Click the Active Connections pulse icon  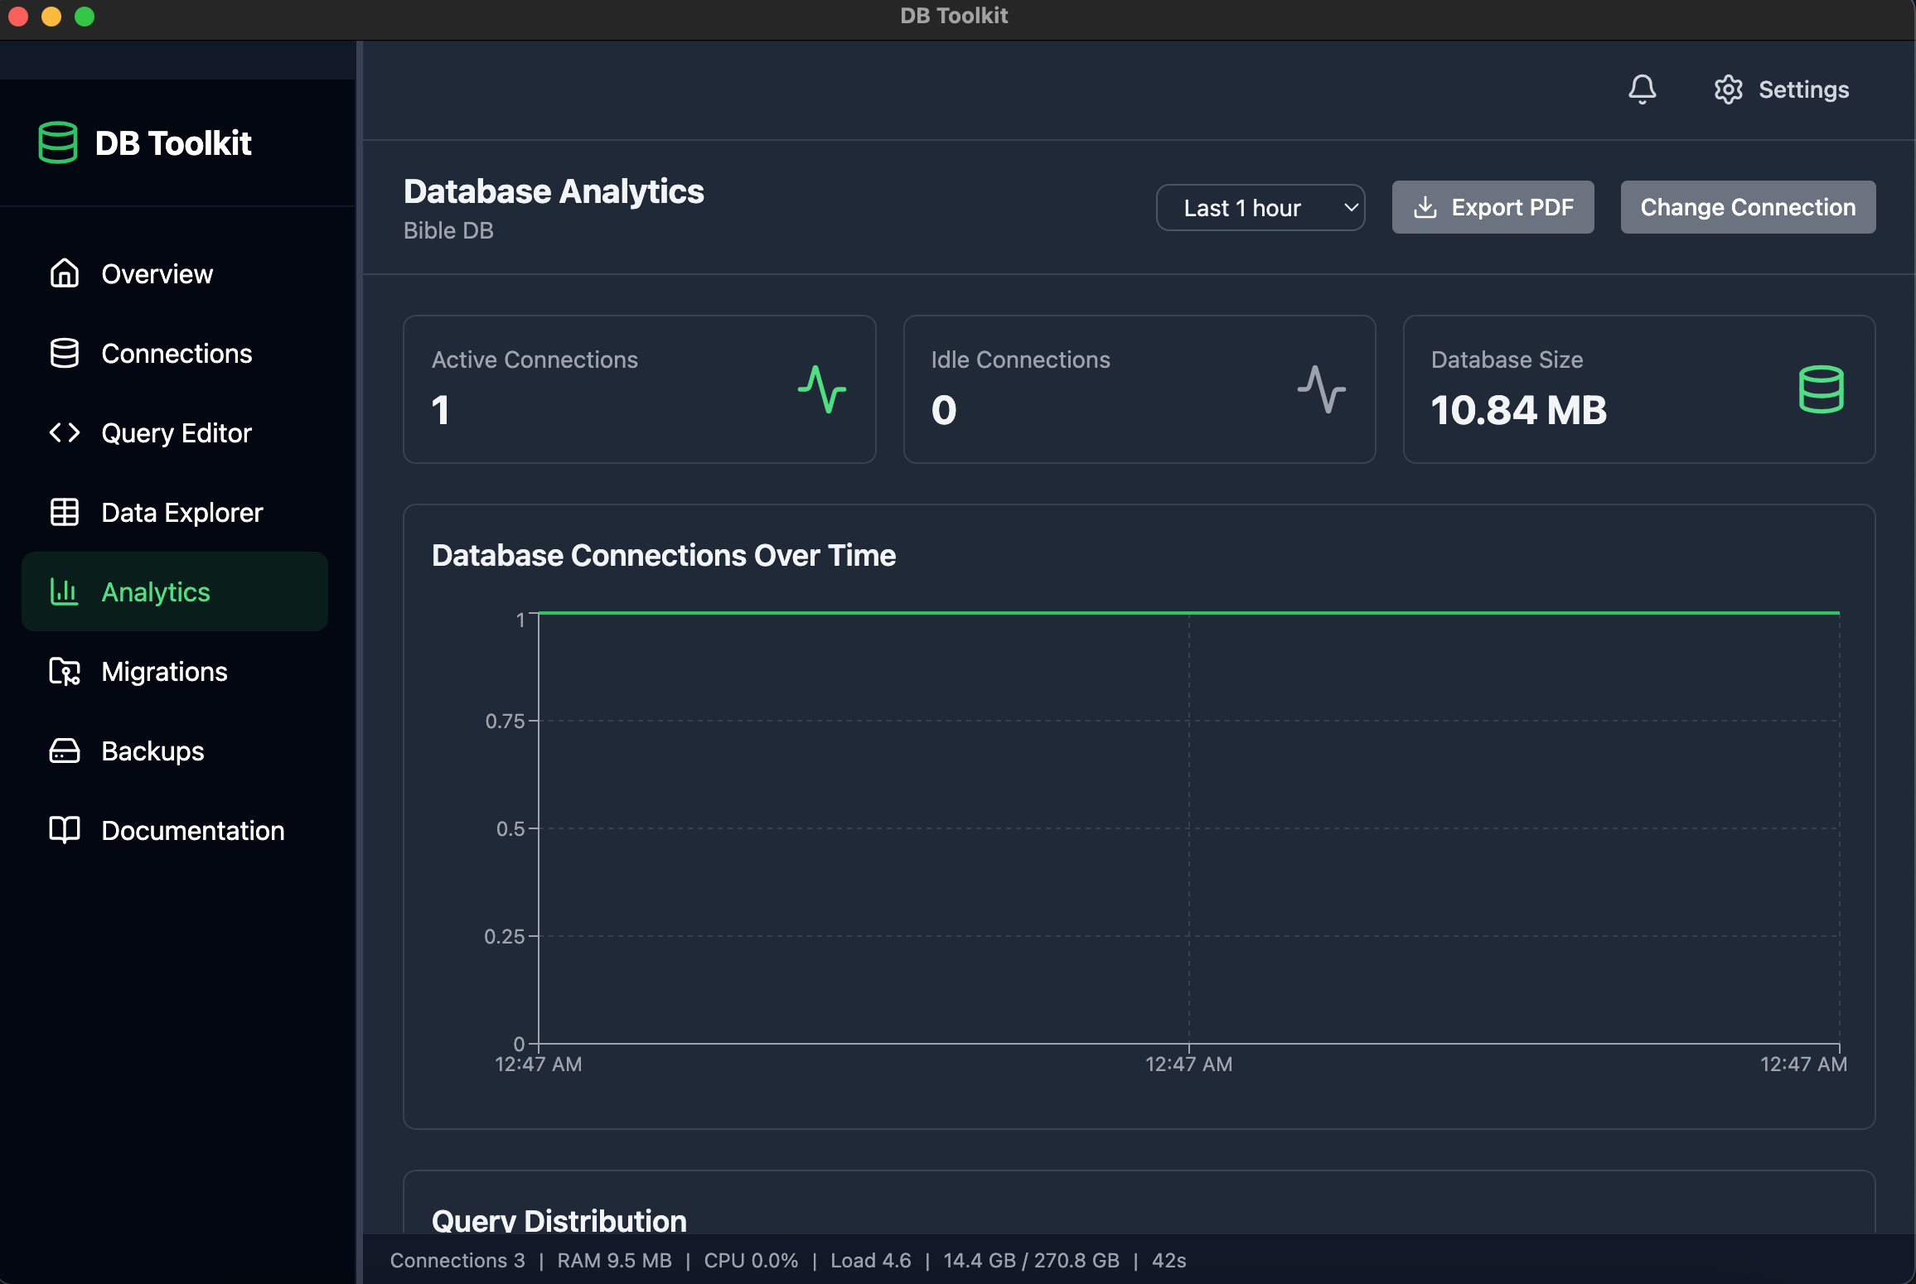[821, 389]
